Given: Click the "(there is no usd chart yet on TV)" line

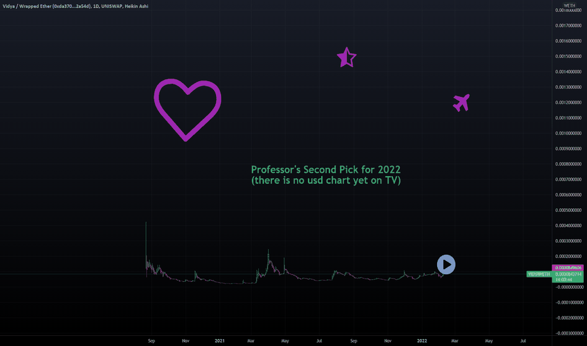Looking at the screenshot, I should [x=326, y=181].
